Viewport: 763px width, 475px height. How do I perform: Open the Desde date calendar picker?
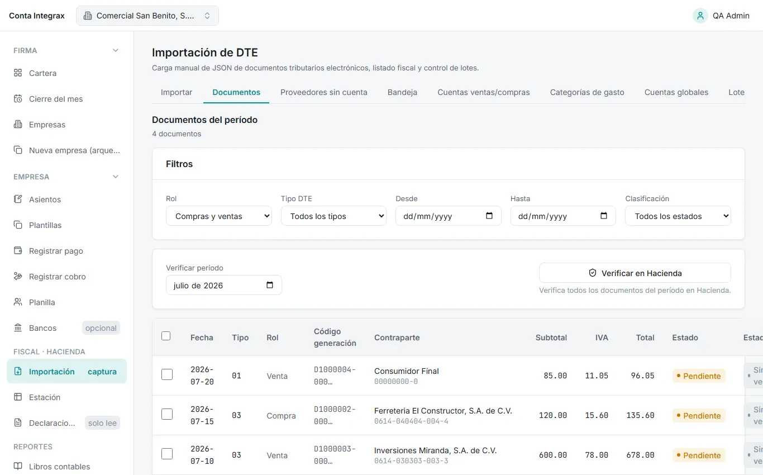pos(489,216)
